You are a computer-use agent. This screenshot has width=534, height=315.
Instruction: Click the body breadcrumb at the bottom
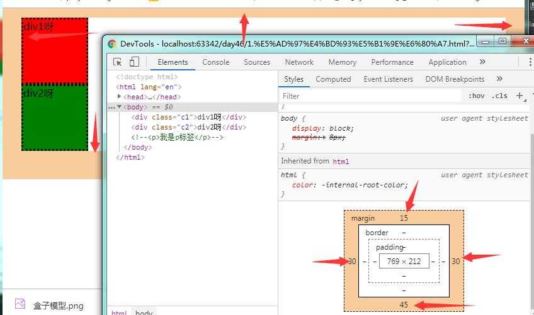(144, 312)
